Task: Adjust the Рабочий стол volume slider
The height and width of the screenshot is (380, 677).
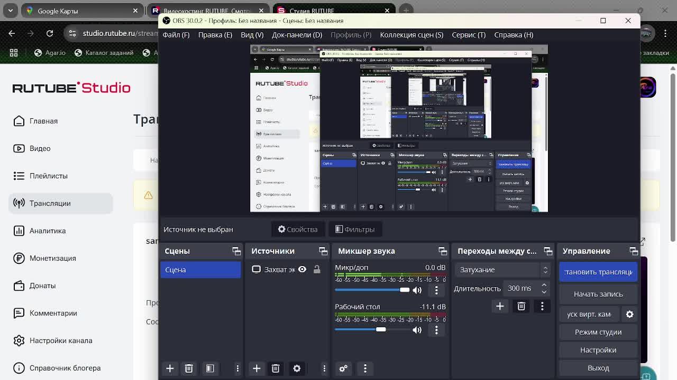Action: 372,330
